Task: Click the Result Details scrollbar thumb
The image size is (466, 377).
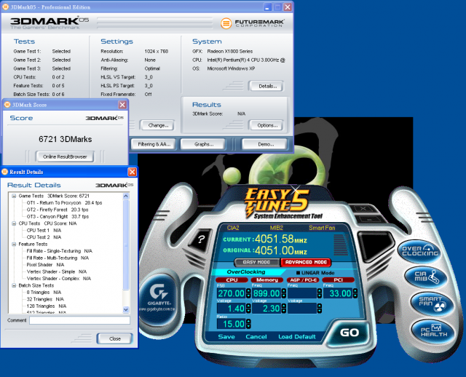Action: (x=126, y=245)
